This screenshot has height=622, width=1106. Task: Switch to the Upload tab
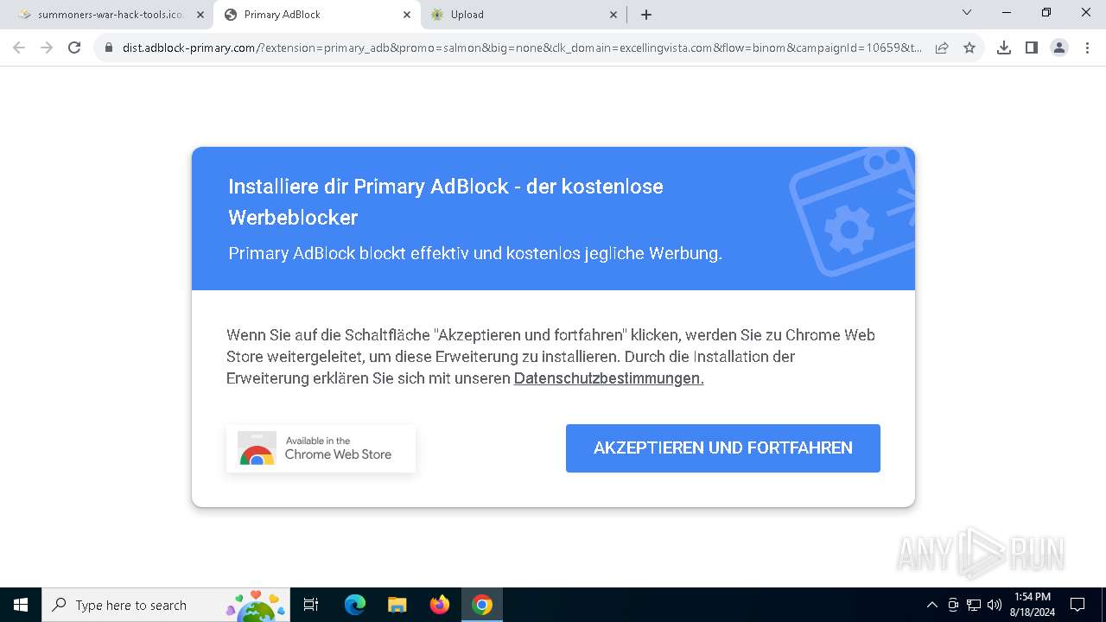tap(524, 15)
